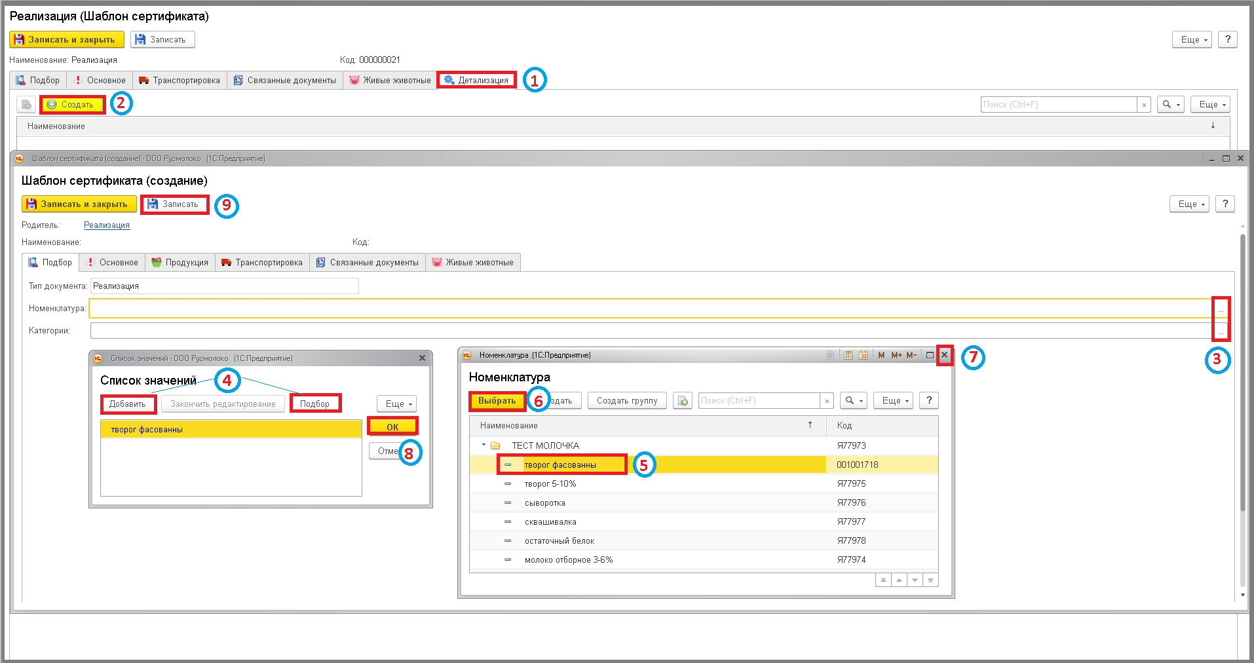Open Основное tab in Реализация window
This screenshot has width=1254, height=663.
100,80
